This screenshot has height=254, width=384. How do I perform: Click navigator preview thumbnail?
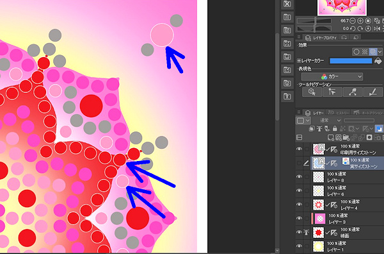point(342,7)
